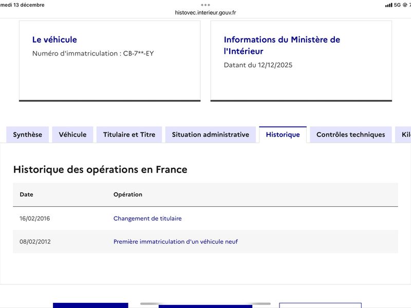Tap the histovec.interieur.gouv.fr address bar
The image size is (411, 308).
(206, 12)
